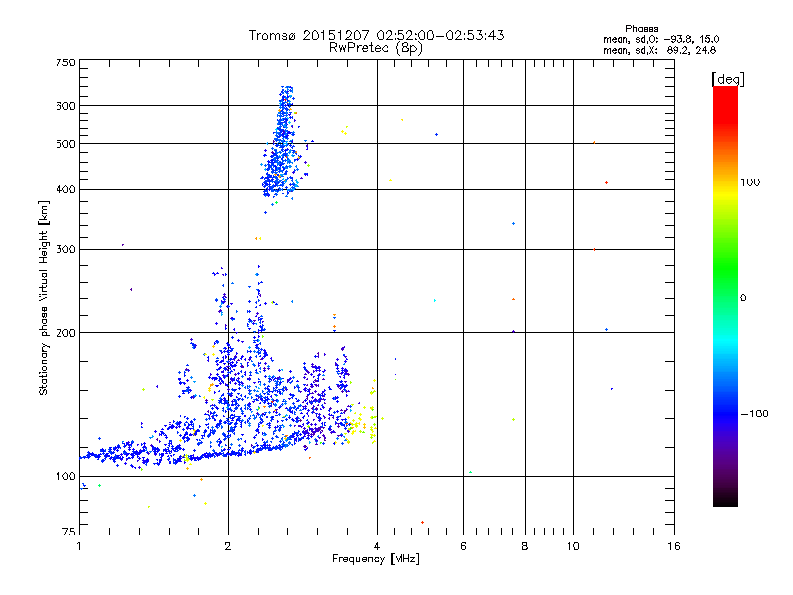This screenshot has height=595, width=793.
Task: Click the colorbar '100' tick label
Action: click(x=750, y=182)
